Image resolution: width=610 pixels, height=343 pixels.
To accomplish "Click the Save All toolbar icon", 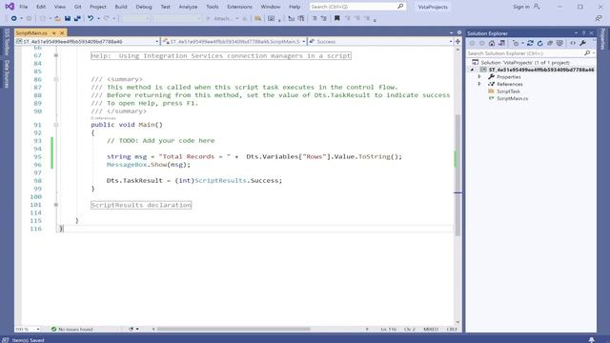I will tap(77, 18).
